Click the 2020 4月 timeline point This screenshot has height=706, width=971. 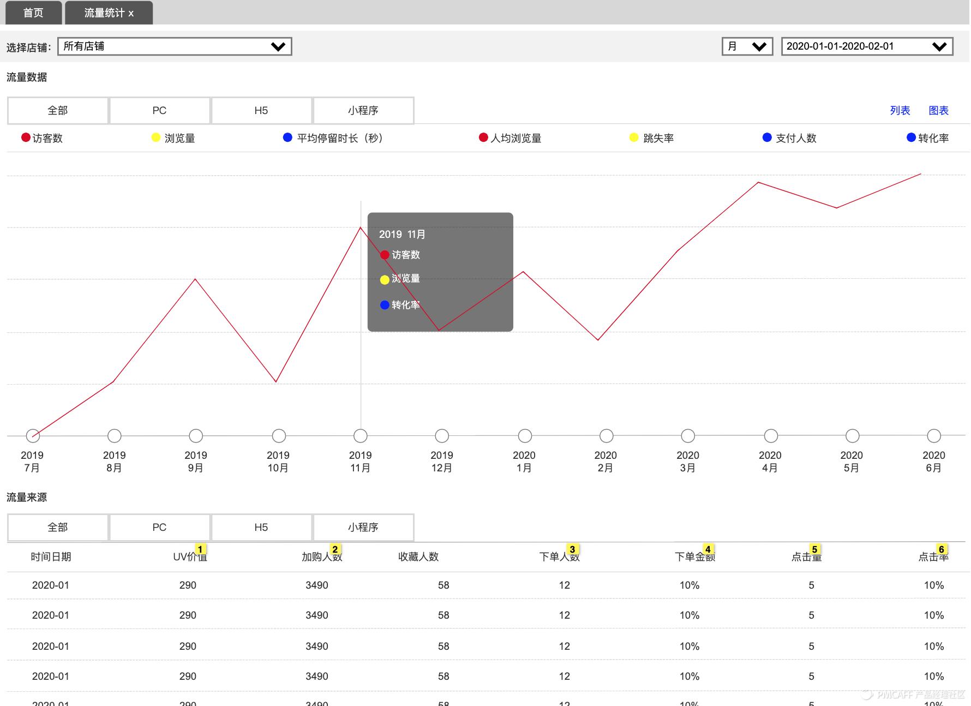coord(771,436)
